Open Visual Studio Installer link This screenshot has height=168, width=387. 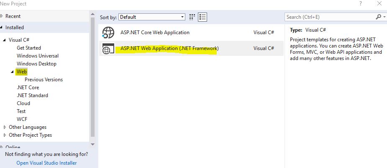point(46,163)
